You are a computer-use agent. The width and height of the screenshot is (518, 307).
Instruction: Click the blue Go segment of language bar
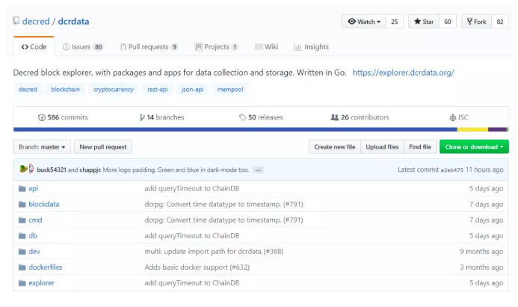[x=235, y=129]
